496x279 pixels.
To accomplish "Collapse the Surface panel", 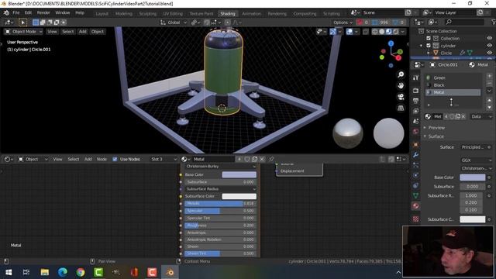I will [x=436, y=136].
